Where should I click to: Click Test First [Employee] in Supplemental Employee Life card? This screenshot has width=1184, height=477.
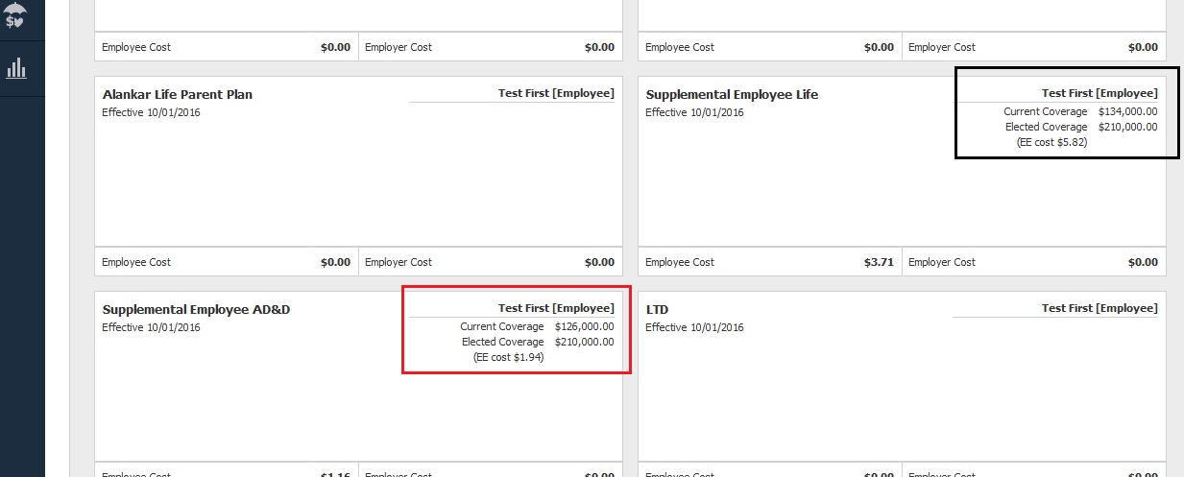[1099, 93]
